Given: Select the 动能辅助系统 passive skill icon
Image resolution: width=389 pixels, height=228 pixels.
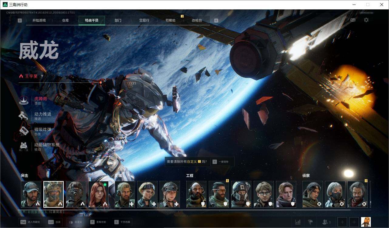Looking at the screenshot, I should 24,146.
